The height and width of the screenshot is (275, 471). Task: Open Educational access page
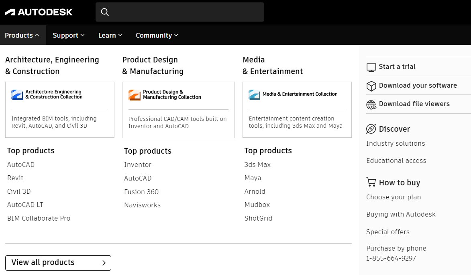click(x=396, y=161)
